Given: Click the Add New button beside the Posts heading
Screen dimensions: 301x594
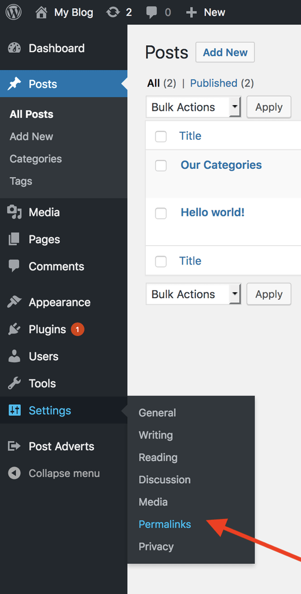Looking at the screenshot, I should (x=225, y=52).
